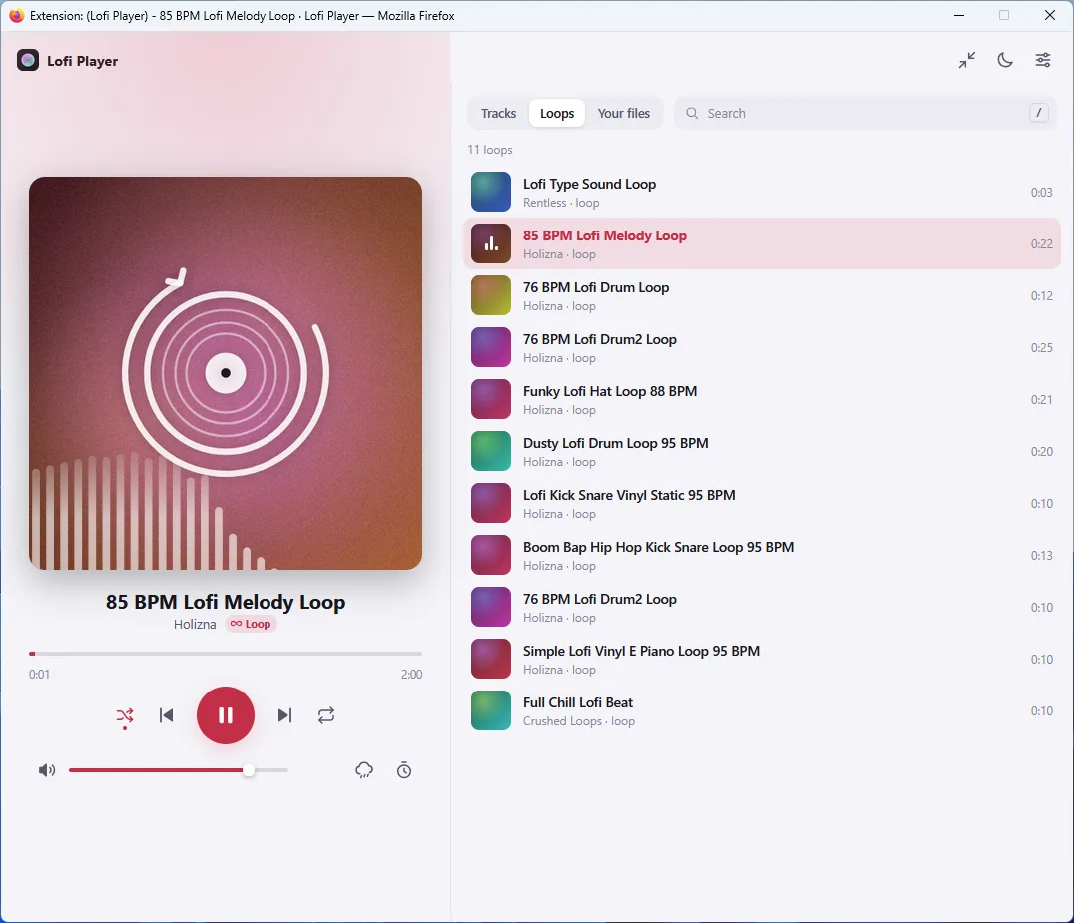Click the playing equalizer icon on 85 BPM row
Image resolution: width=1074 pixels, height=923 pixels.
tap(491, 243)
